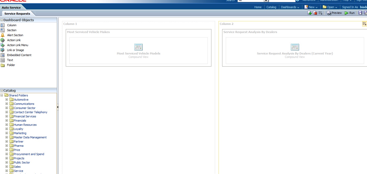
Task: Click the Most Serviced Vehicle Models compound view icon
Action: click(x=138, y=47)
